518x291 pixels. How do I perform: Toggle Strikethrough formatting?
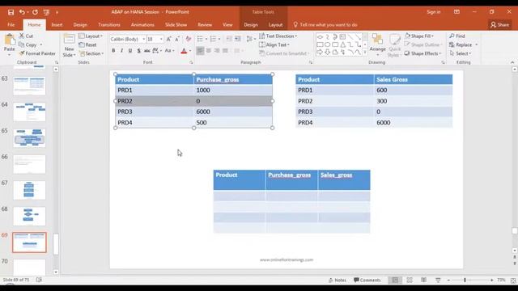(147, 50)
